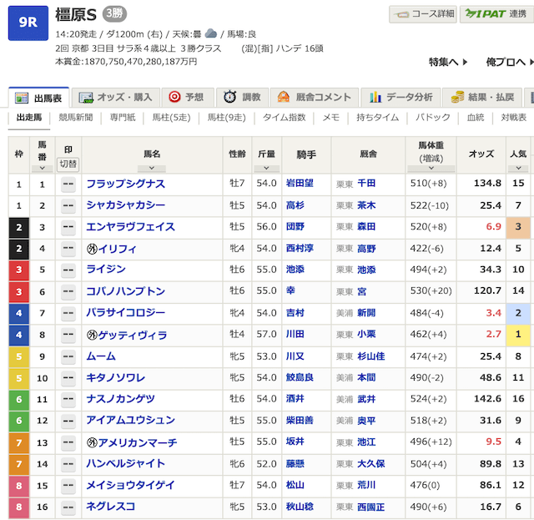The image size is (534, 520).
Task: Open the 調教 tab
Action: tap(242, 98)
